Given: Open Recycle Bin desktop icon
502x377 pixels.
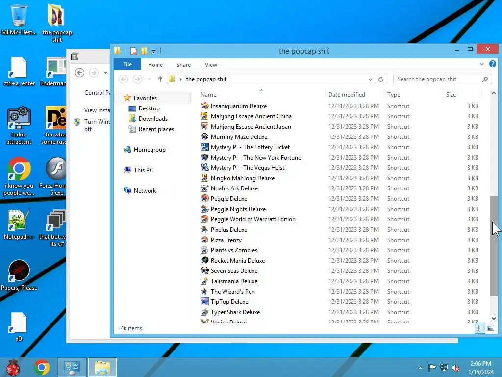Looking at the screenshot, I should pos(19,20).
